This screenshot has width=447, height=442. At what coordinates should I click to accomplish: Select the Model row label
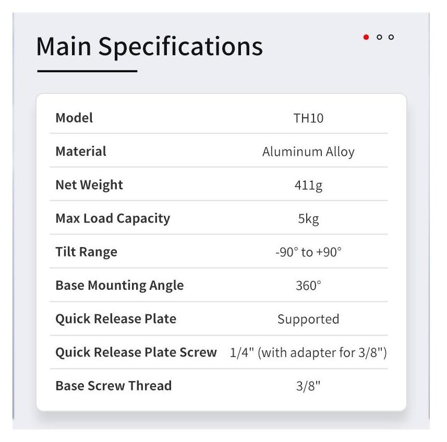pos(74,118)
